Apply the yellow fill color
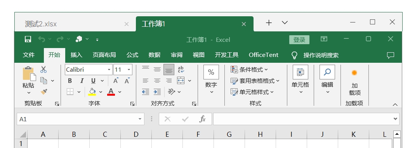 (x=92, y=91)
